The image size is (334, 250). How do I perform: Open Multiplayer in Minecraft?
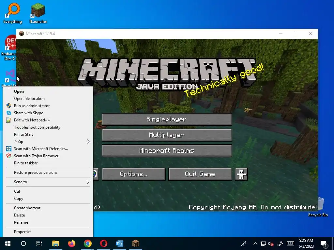pos(167,135)
